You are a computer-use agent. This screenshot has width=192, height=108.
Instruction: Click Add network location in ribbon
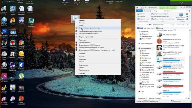point(163,19)
